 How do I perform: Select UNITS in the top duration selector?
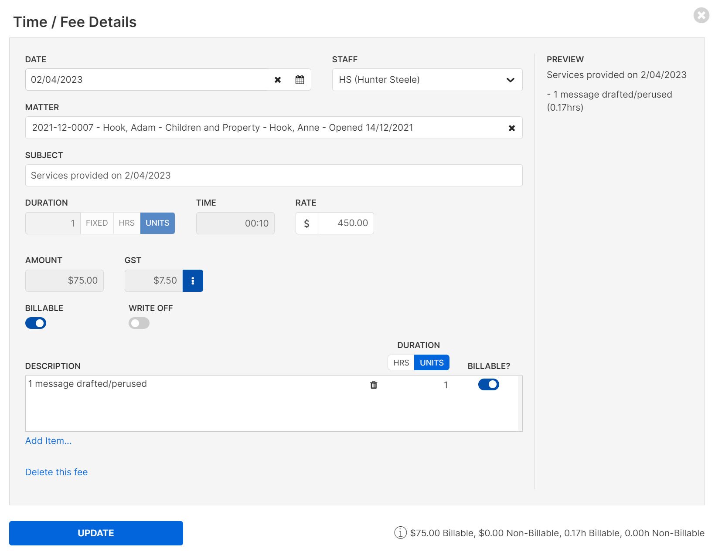click(157, 223)
